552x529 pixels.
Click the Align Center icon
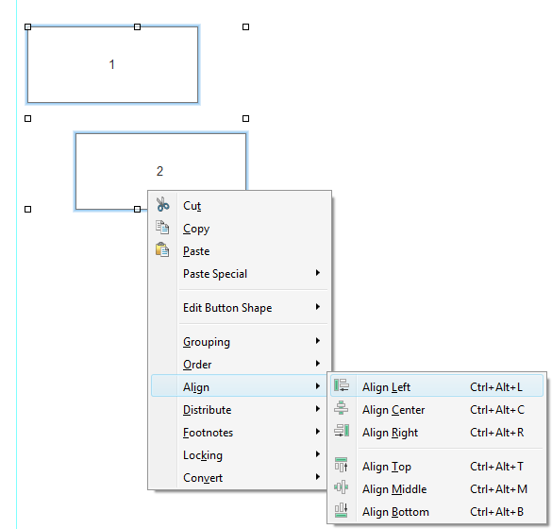(342, 408)
